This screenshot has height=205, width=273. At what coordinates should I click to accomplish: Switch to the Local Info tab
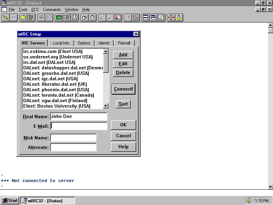61,43
